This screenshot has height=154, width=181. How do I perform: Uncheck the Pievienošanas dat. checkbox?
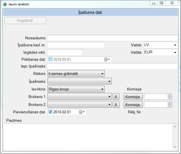(x=51, y=112)
